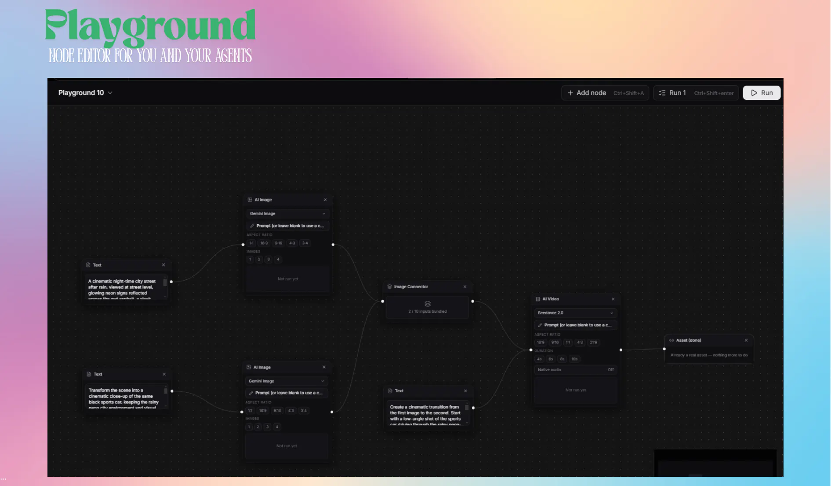The image size is (831, 486).
Task: Close the Asset (done) node
Action: coord(746,340)
